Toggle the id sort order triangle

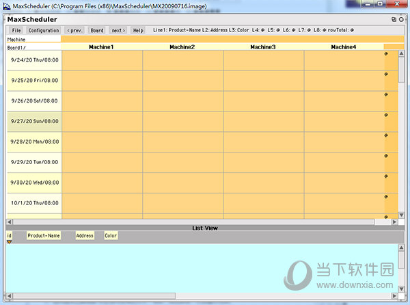(x=9, y=241)
